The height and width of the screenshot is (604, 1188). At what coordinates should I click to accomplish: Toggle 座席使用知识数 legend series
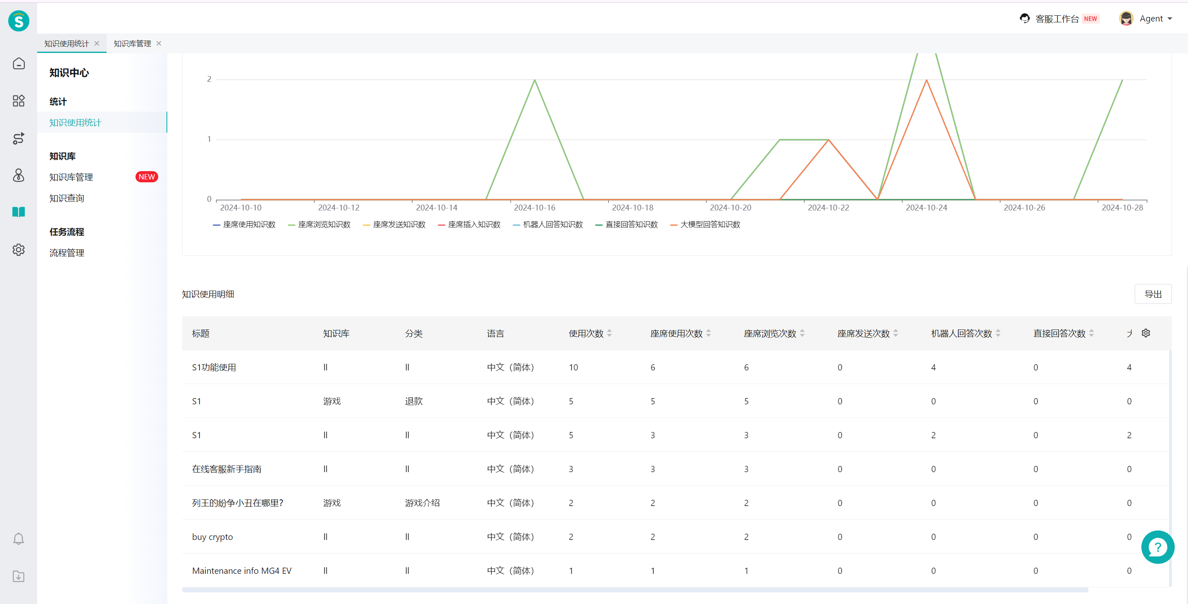click(x=244, y=225)
